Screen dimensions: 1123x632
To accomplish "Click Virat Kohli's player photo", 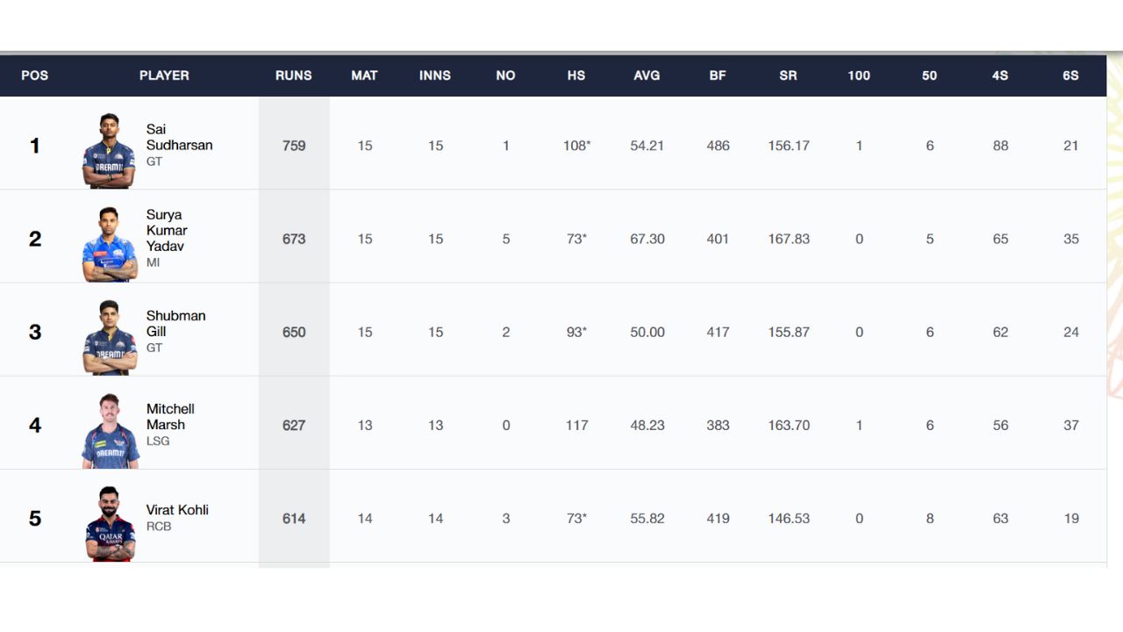I will pyautogui.click(x=110, y=523).
